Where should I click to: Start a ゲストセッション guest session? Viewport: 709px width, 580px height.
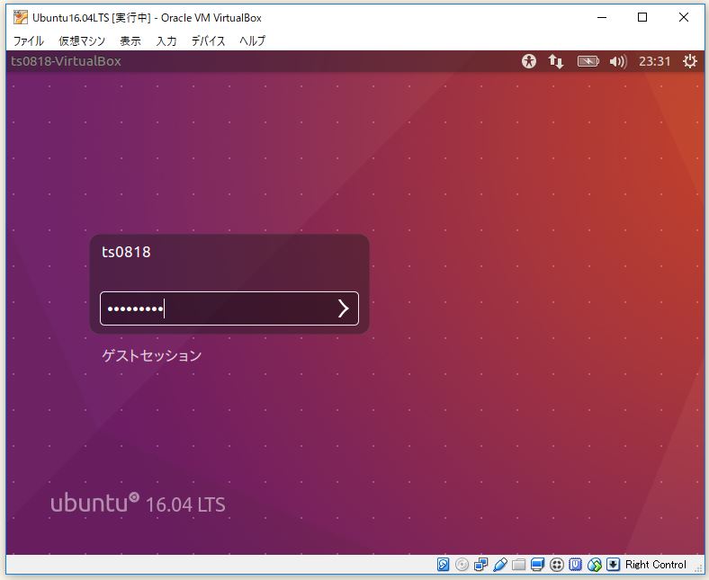pos(152,355)
